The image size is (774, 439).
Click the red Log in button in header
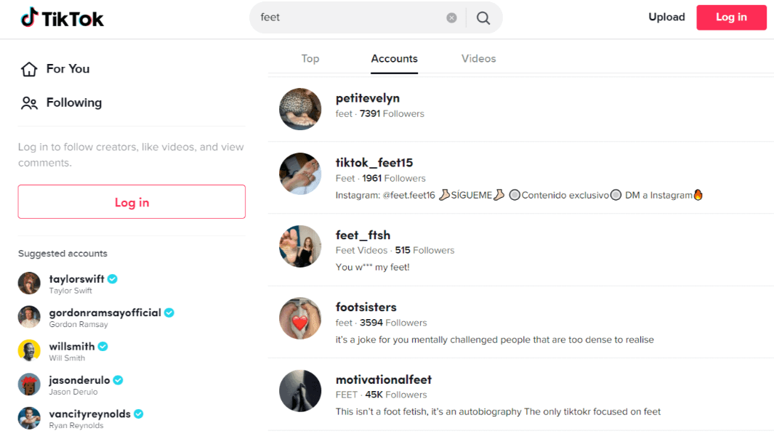point(731,17)
